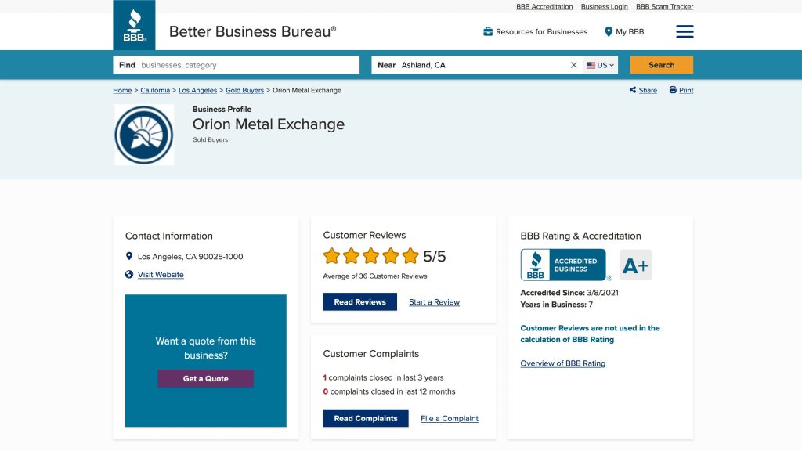The image size is (802, 451).
Task: Click the Orion Metal Exchange helmet logo
Action: 144,135
